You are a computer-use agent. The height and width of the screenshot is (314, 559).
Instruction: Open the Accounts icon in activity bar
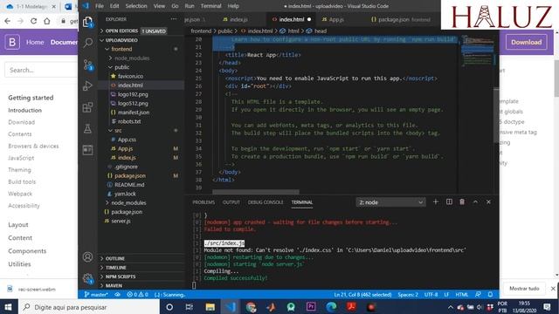click(87, 257)
